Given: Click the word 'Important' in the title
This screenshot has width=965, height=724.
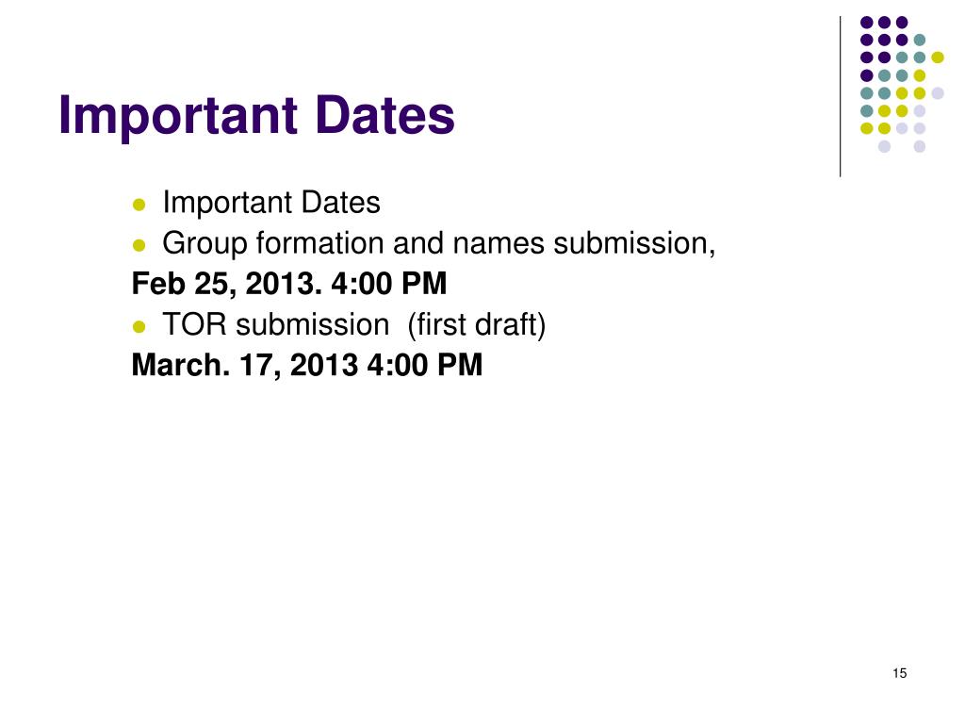Looking at the screenshot, I should [178, 116].
